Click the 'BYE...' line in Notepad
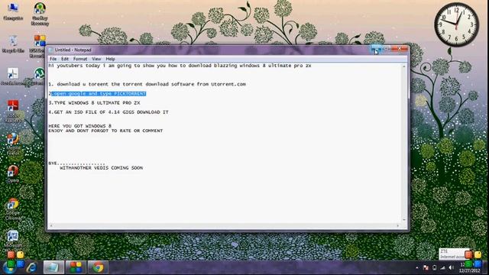The image size is (489, 275). (x=76, y=163)
